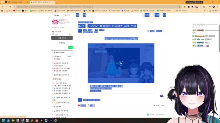The width and height of the screenshot is (220, 123).
Task: Bookmark page using the star icon
Action: 179,7
